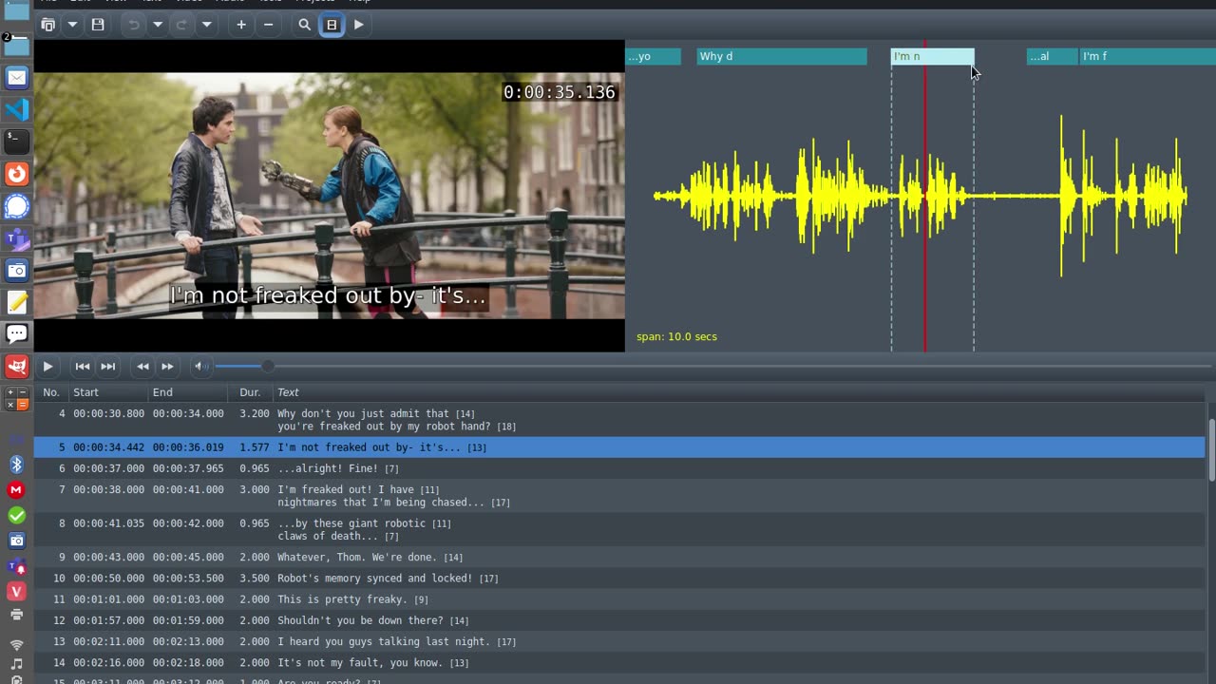Viewport: 1216px width, 684px height.
Task: Click the start time 00:00:30.800
Action: [109, 414]
